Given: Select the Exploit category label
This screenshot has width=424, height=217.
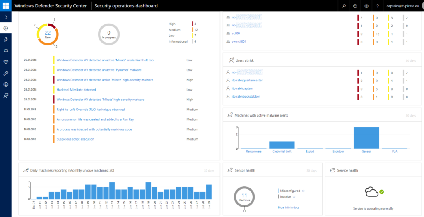Looking at the screenshot, I should [x=310, y=152].
